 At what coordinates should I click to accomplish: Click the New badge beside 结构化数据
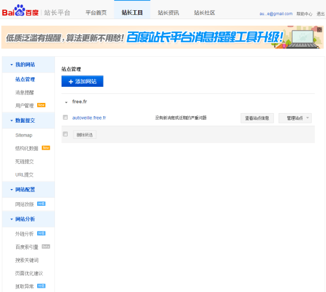[46, 148]
